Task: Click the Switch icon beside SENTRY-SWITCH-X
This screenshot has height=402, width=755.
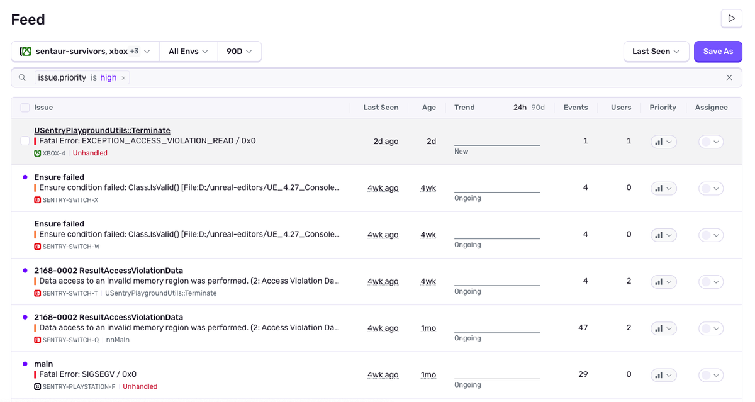Action: (x=38, y=200)
